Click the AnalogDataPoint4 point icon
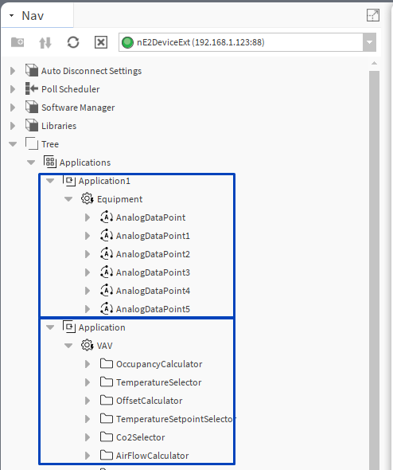393x470 pixels. [107, 290]
